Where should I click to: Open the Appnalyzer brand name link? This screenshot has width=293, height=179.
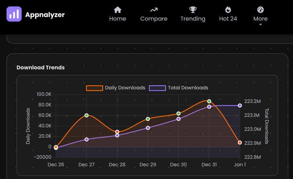(45, 15)
